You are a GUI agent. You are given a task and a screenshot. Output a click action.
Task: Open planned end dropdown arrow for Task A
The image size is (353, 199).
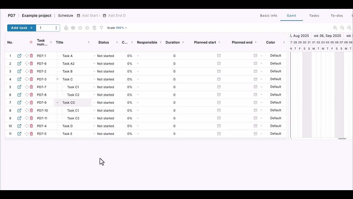(x=261, y=56)
